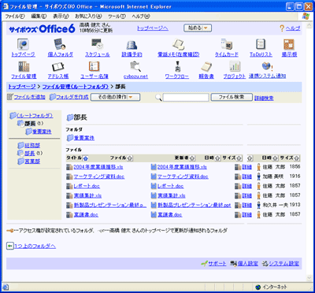Click 詳細 for the レポート.doc row
The image size is (315, 293).
[x=246, y=186]
